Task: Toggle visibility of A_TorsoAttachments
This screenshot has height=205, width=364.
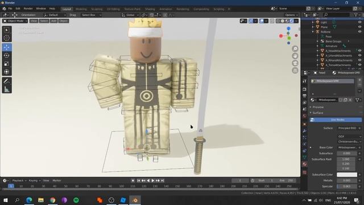Action: click(359, 65)
